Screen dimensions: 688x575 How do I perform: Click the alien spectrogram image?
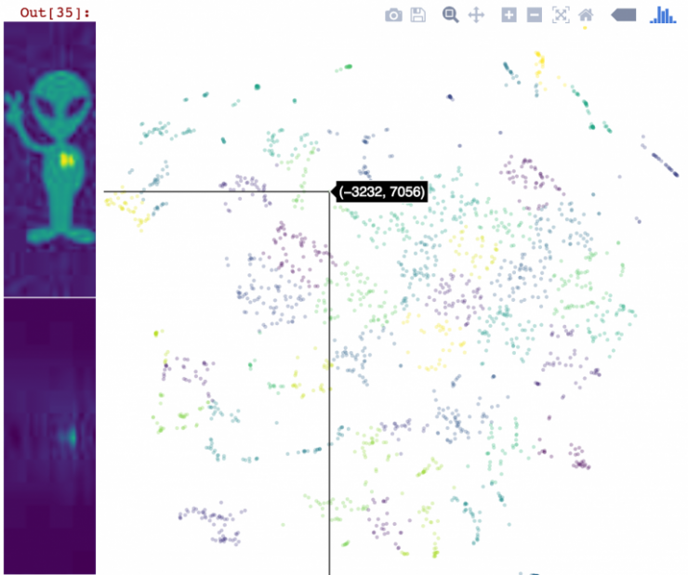point(49,159)
